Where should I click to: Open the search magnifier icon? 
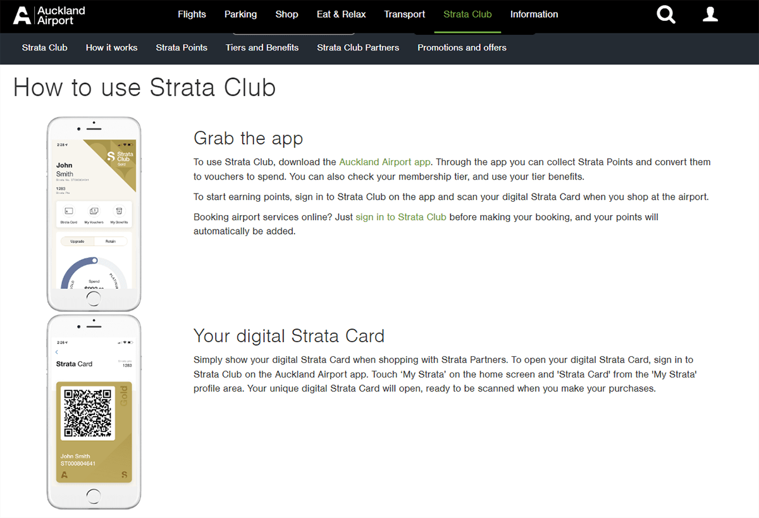666,15
